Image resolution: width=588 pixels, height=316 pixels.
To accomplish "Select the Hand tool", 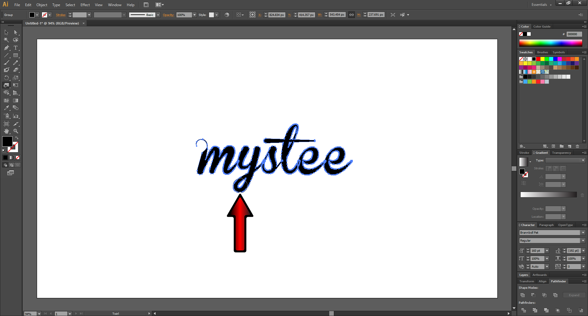I will 6,131.
